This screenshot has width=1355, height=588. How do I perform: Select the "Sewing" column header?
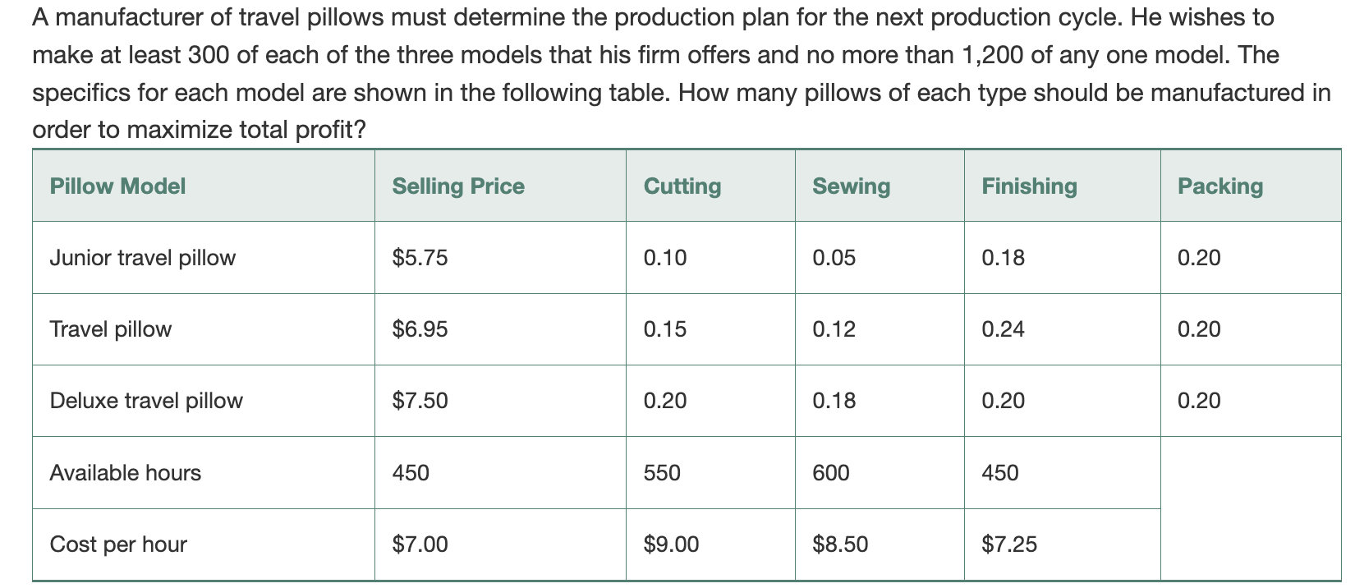(x=851, y=186)
